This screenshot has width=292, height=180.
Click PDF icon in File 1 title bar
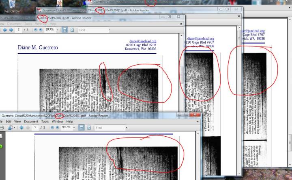tap(39, 10)
